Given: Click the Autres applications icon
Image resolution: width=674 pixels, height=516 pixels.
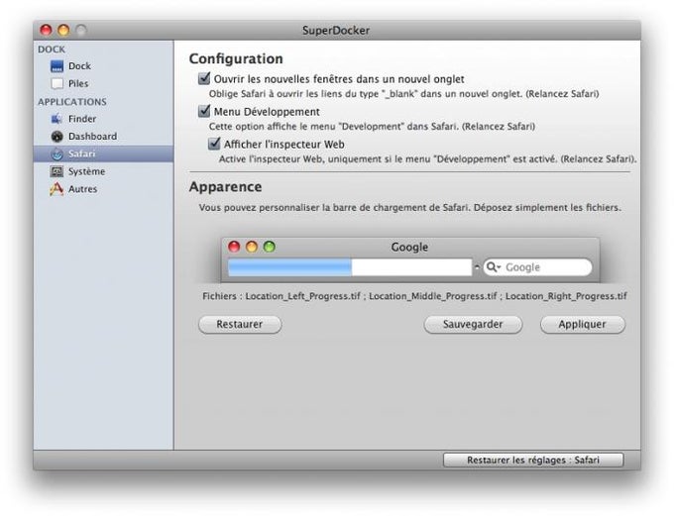Looking at the screenshot, I should click(x=56, y=189).
